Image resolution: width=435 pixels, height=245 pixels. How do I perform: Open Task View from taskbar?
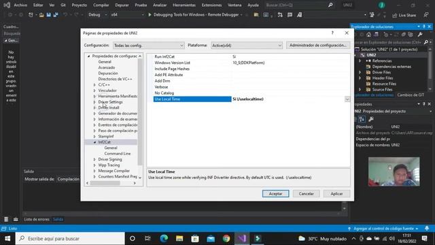(x=147, y=238)
